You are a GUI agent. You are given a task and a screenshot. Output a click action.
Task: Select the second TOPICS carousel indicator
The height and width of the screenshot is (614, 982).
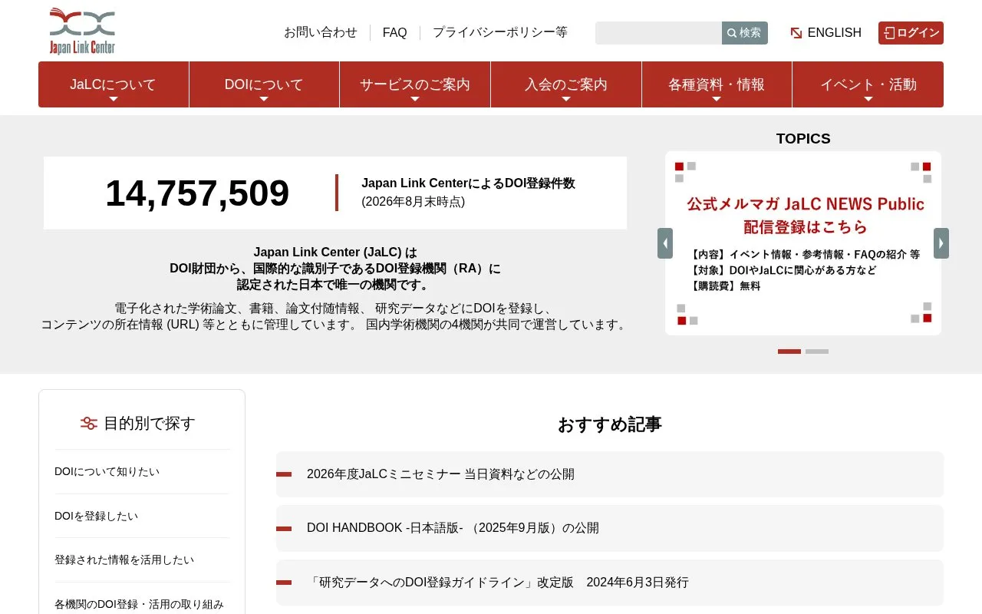(x=817, y=352)
